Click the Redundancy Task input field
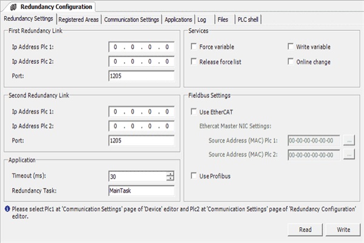Screen dimensions: 364x243 (x=141, y=191)
